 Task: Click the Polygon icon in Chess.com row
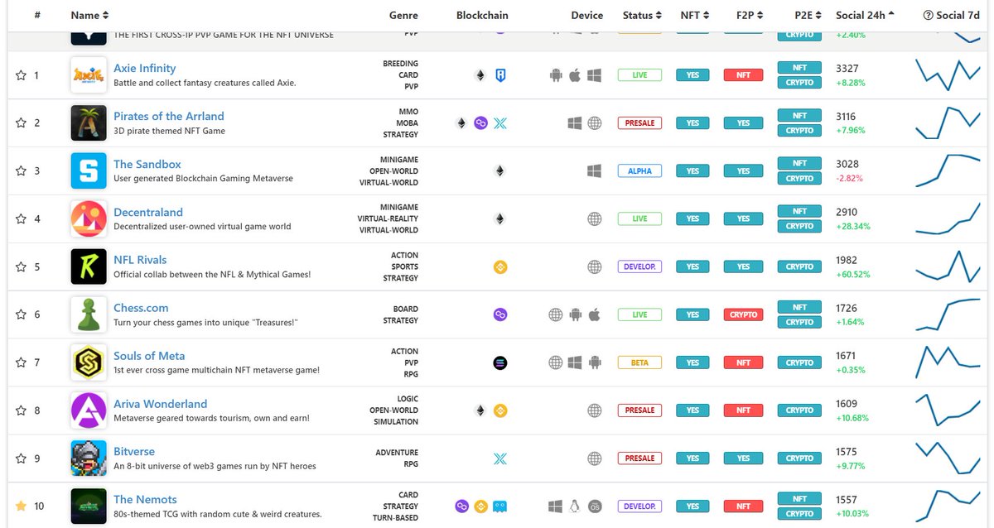[x=500, y=314]
